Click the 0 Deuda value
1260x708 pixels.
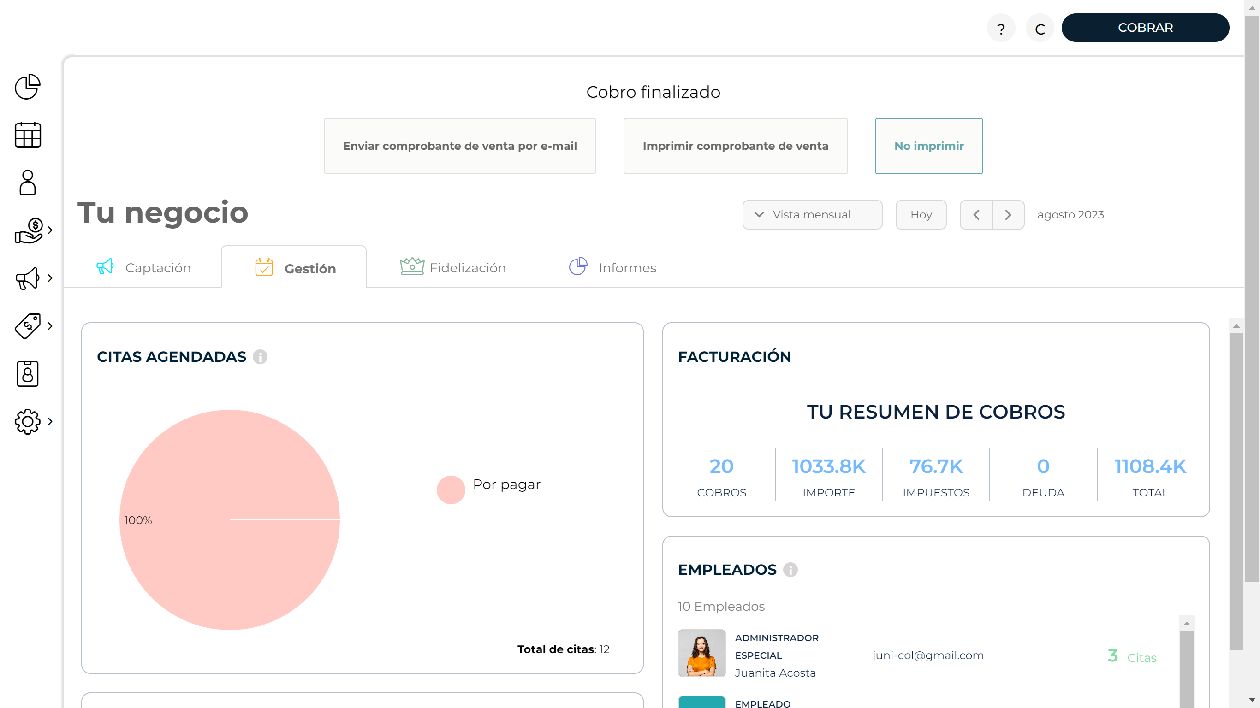point(1043,466)
